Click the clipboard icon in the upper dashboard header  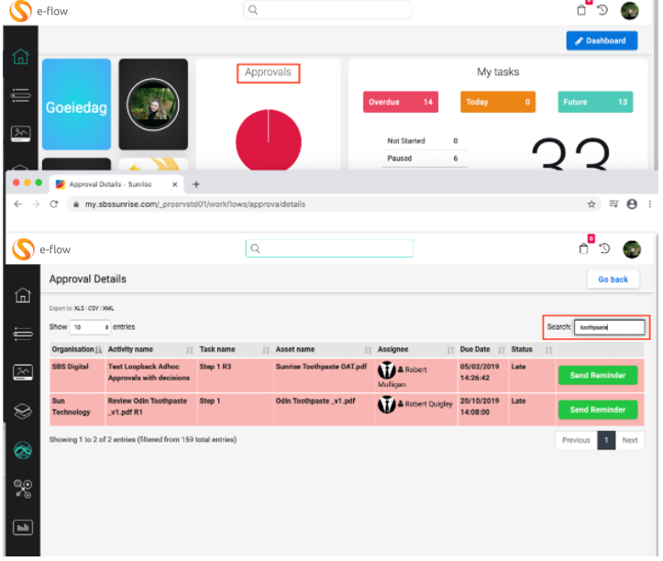[581, 10]
